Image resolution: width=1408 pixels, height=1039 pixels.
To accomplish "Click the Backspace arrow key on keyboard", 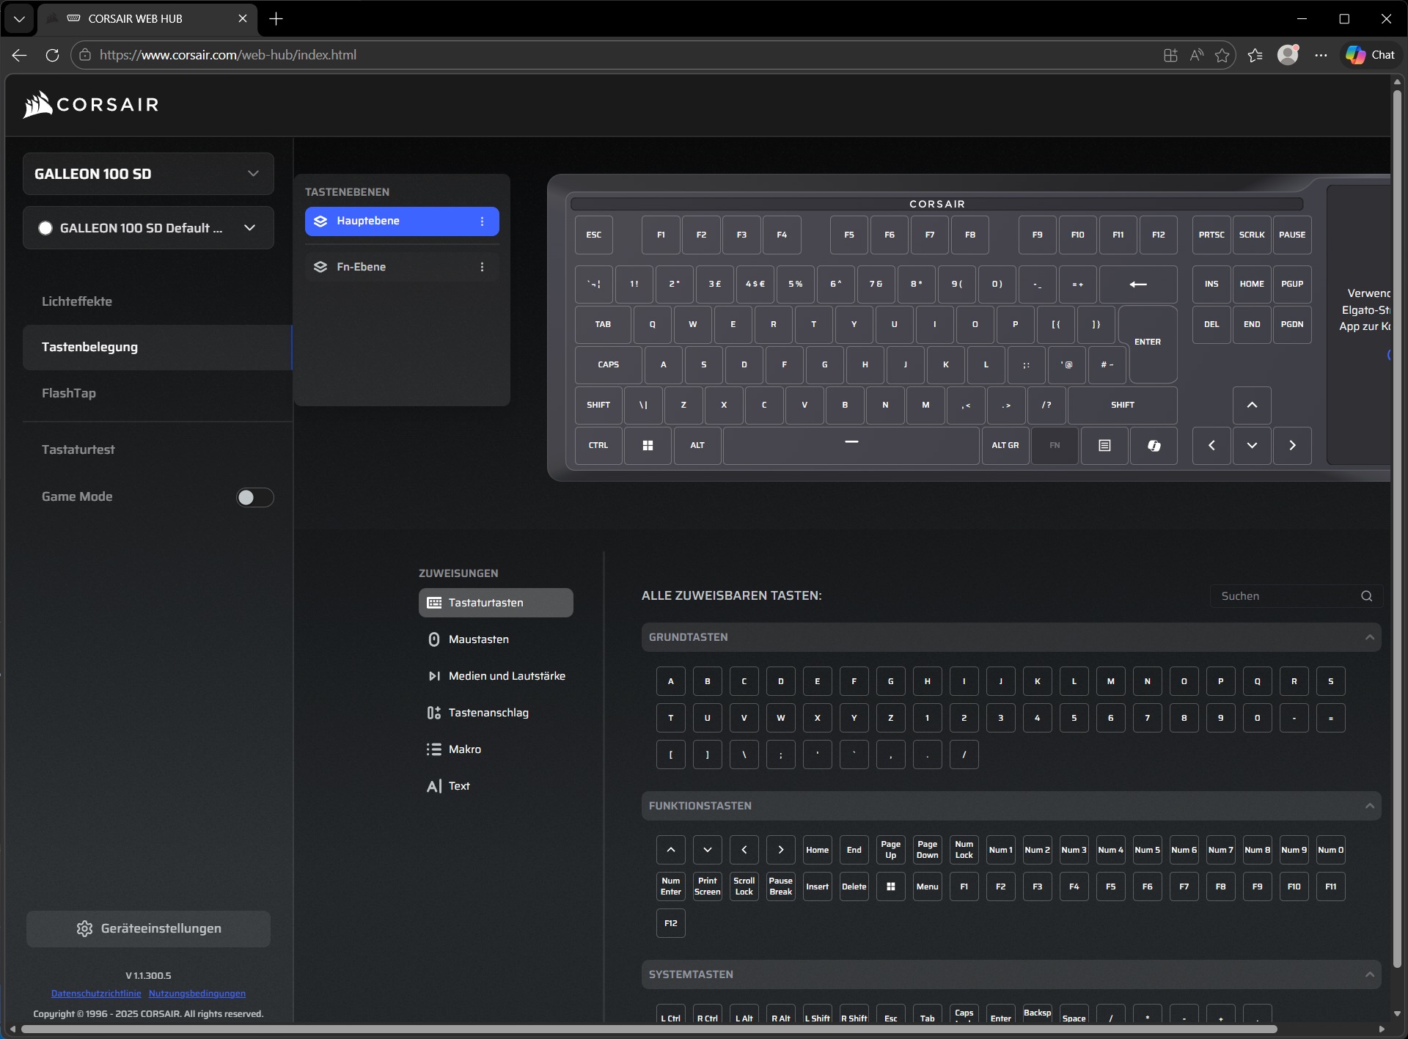I will coord(1138,284).
